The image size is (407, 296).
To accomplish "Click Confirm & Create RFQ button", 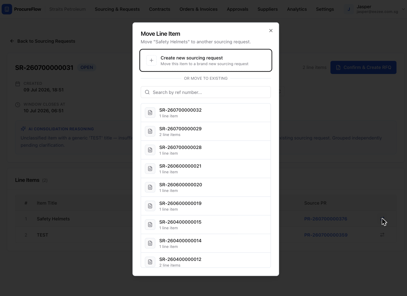I will click(363, 67).
